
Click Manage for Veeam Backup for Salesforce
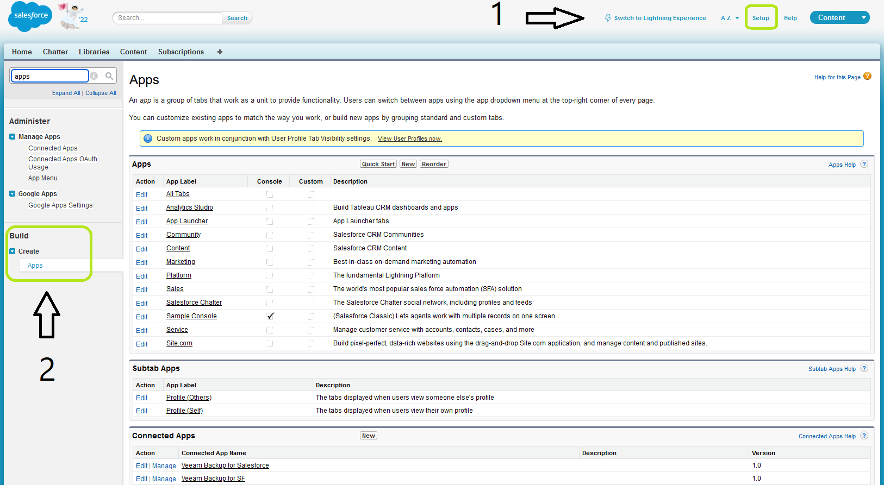[164, 466]
